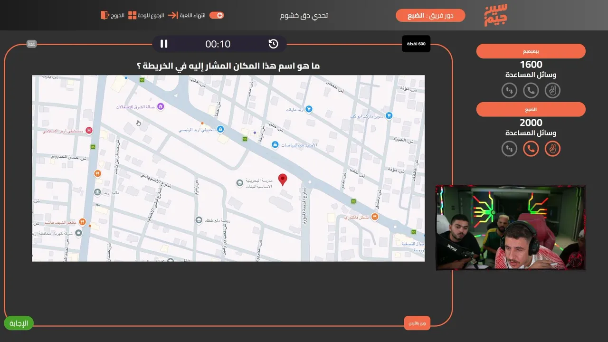Use phone-call lifeline for team بيمبميم
The height and width of the screenshot is (342, 608).
click(x=531, y=90)
